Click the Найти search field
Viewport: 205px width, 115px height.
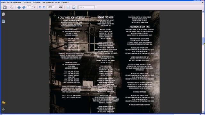(86, 7)
